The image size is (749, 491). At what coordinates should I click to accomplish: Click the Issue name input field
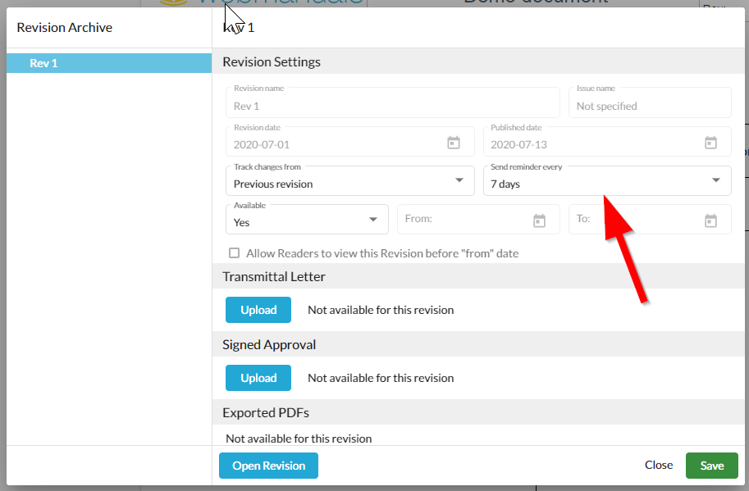(x=649, y=106)
